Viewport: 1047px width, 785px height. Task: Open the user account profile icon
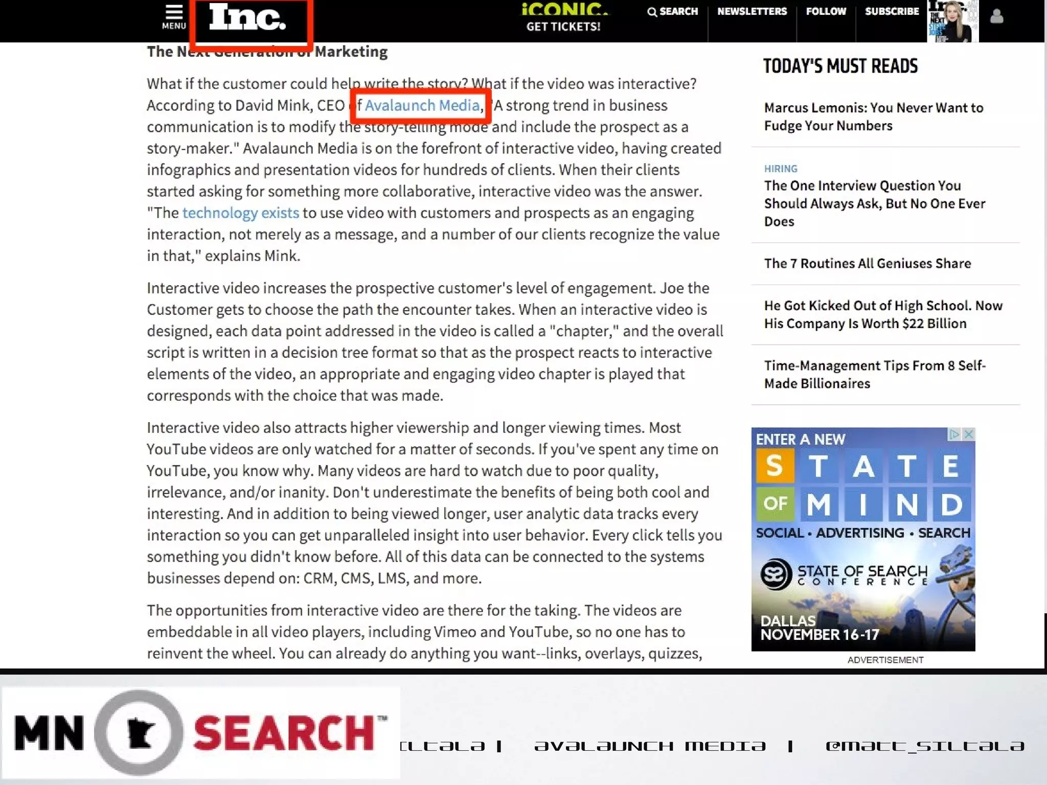click(996, 17)
